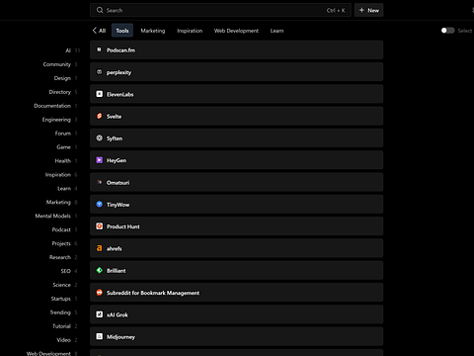Open the Svelte bookmark
Image resolution: width=474 pixels, height=356 pixels.
tap(236, 116)
